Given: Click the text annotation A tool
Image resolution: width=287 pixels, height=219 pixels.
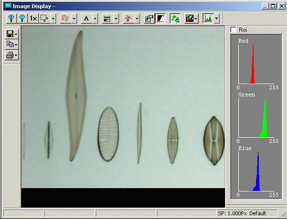Looking at the screenshot, I should point(86,19).
